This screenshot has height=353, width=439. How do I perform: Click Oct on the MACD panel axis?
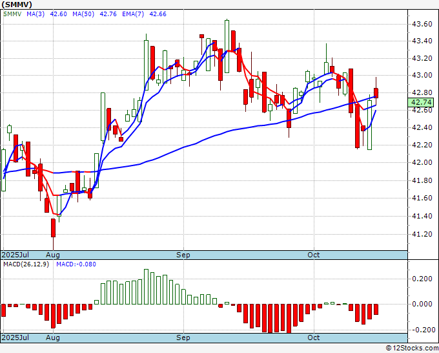pos(314,337)
